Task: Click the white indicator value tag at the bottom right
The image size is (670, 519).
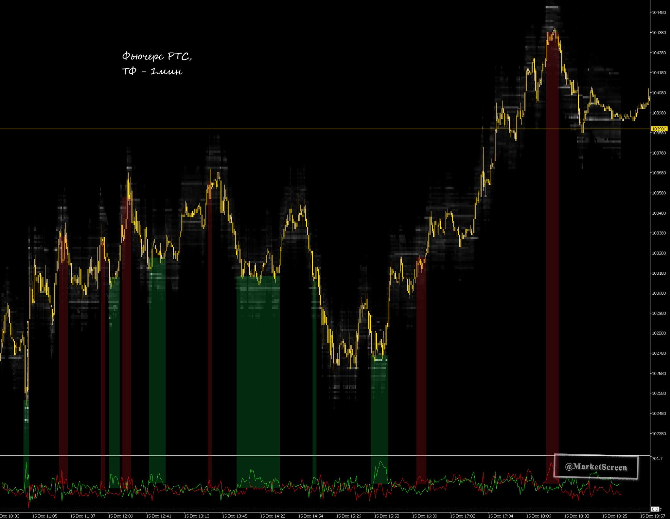Action: 655,509
